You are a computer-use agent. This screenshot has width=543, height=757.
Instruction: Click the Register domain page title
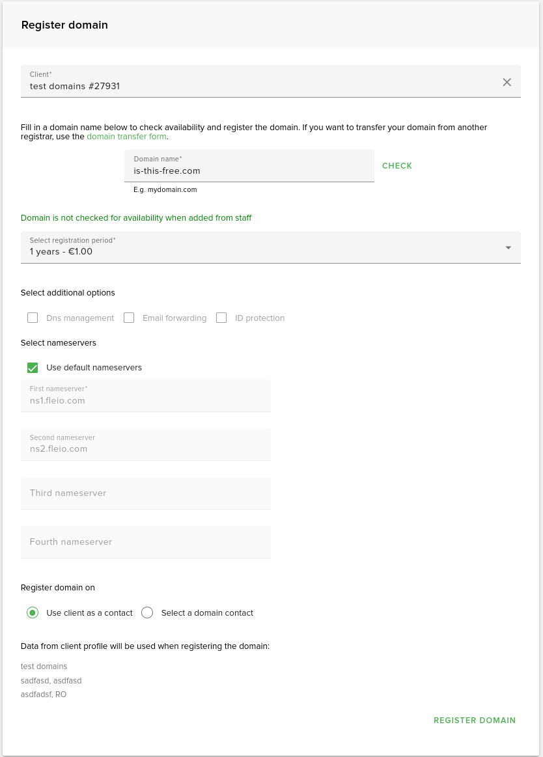[64, 25]
